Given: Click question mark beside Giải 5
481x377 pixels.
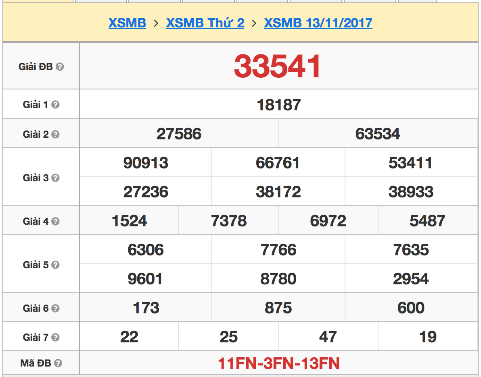Looking at the screenshot, I should tap(56, 265).
